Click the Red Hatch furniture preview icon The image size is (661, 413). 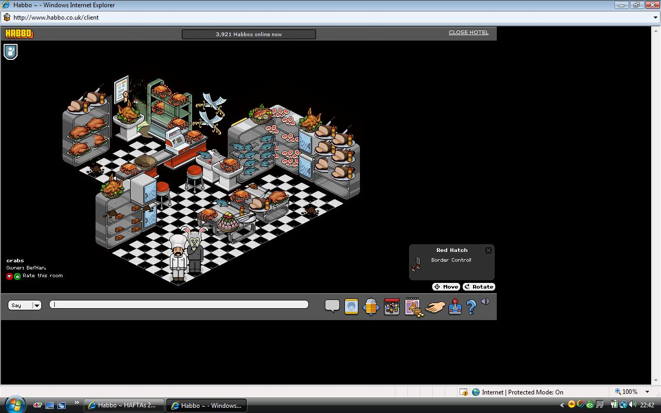point(416,264)
